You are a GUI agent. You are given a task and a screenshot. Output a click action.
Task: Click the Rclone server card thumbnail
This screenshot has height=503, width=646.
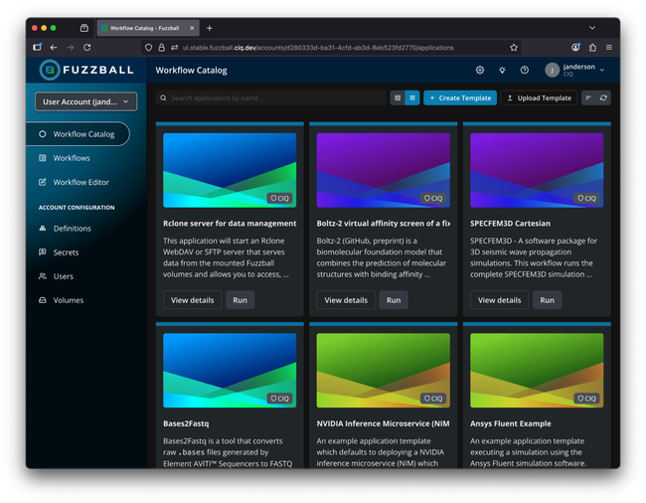(x=230, y=170)
